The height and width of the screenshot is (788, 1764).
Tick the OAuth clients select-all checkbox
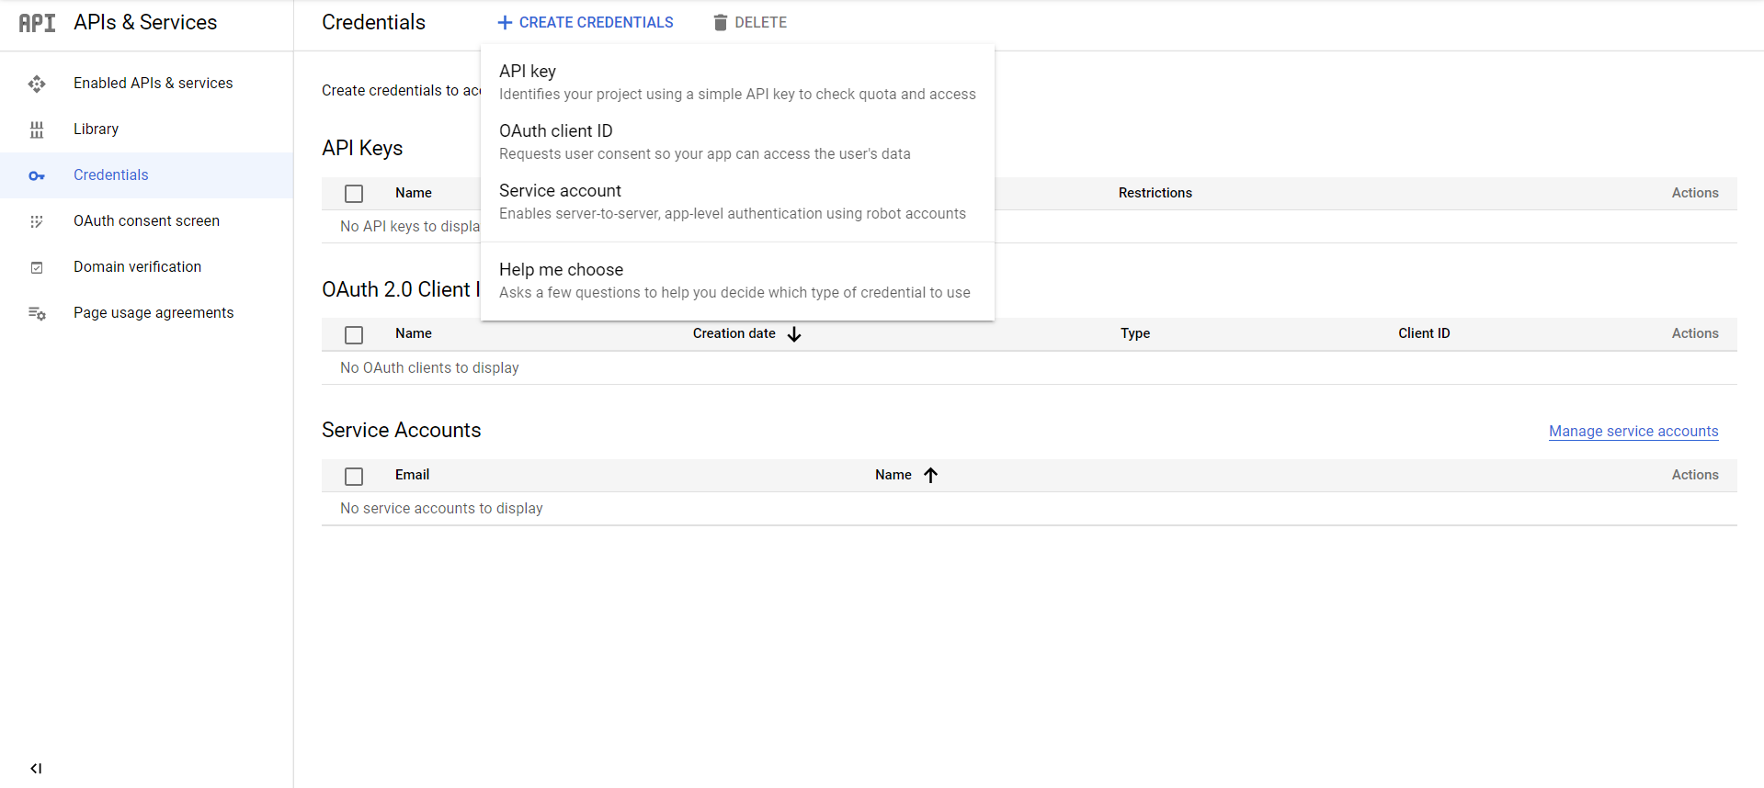tap(354, 334)
